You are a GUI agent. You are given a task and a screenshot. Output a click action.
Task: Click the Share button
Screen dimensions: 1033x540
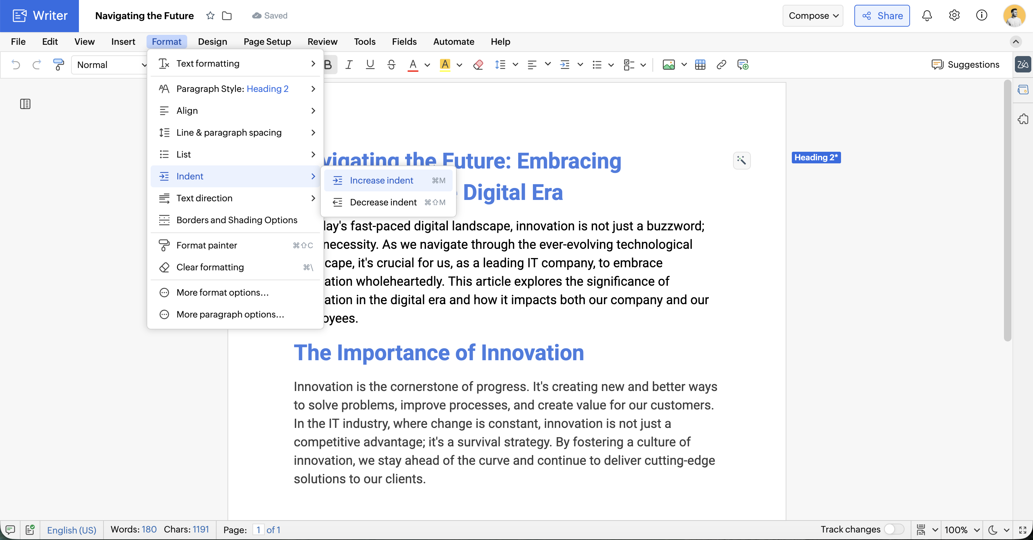[x=882, y=16]
